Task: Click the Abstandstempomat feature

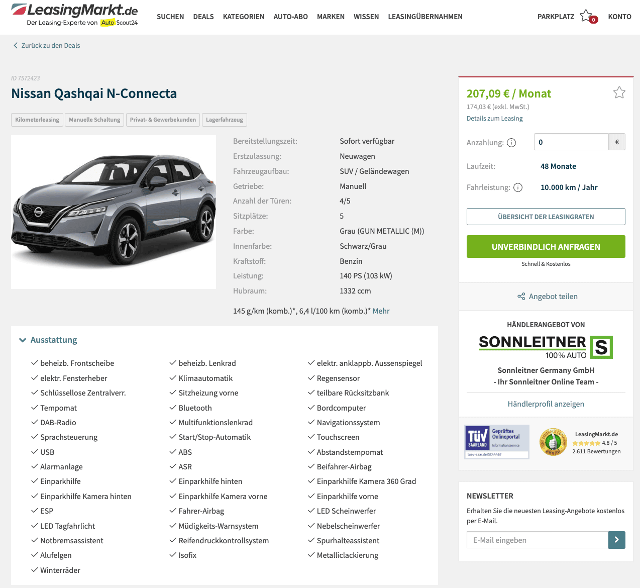Action: tap(350, 452)
